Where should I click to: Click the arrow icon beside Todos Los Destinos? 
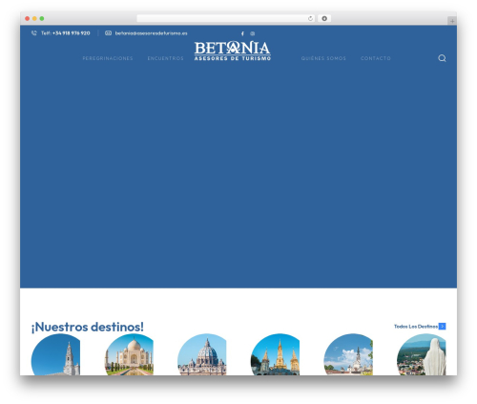(x=442, y=327)
